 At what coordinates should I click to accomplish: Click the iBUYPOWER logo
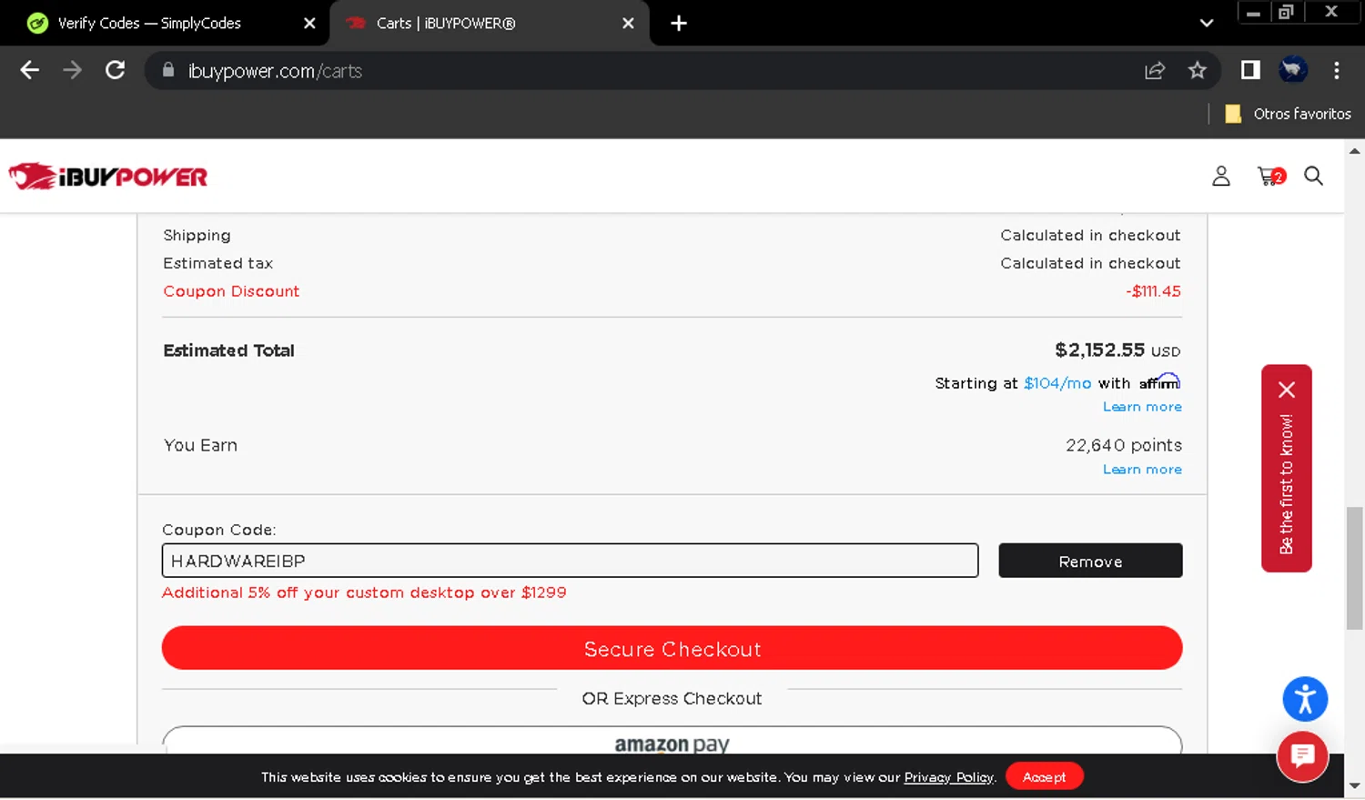pos(108,177)
